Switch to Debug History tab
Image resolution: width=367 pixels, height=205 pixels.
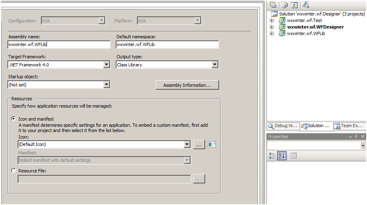click(x=283, y=126)
